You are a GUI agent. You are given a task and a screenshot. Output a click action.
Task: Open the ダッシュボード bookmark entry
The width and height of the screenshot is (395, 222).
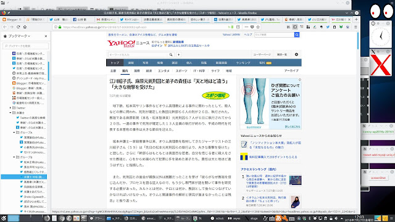coord(30,78)
